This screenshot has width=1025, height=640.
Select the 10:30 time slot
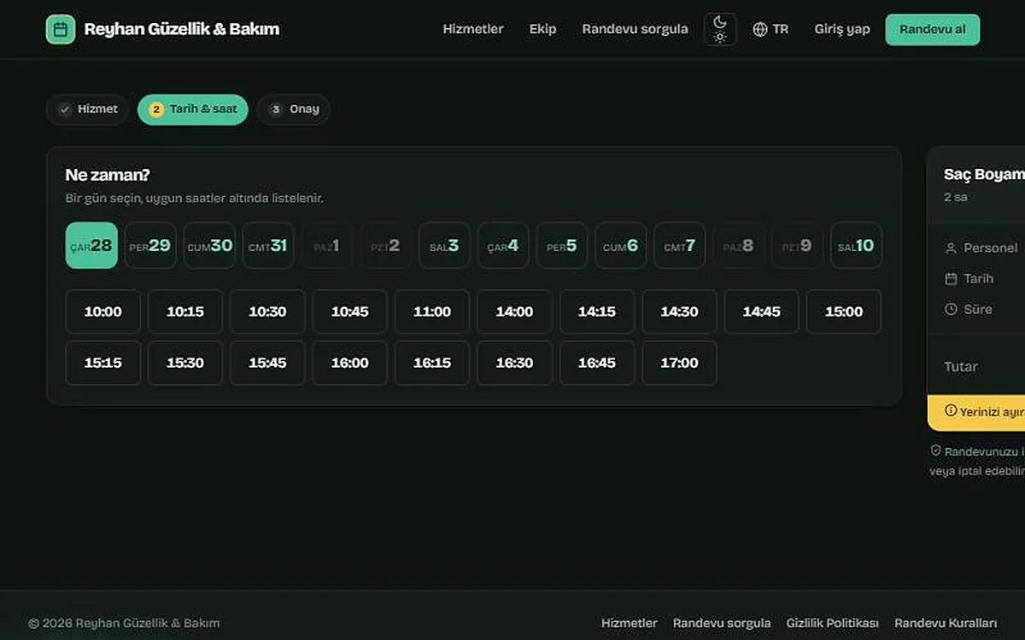click(x=267, y=311)
